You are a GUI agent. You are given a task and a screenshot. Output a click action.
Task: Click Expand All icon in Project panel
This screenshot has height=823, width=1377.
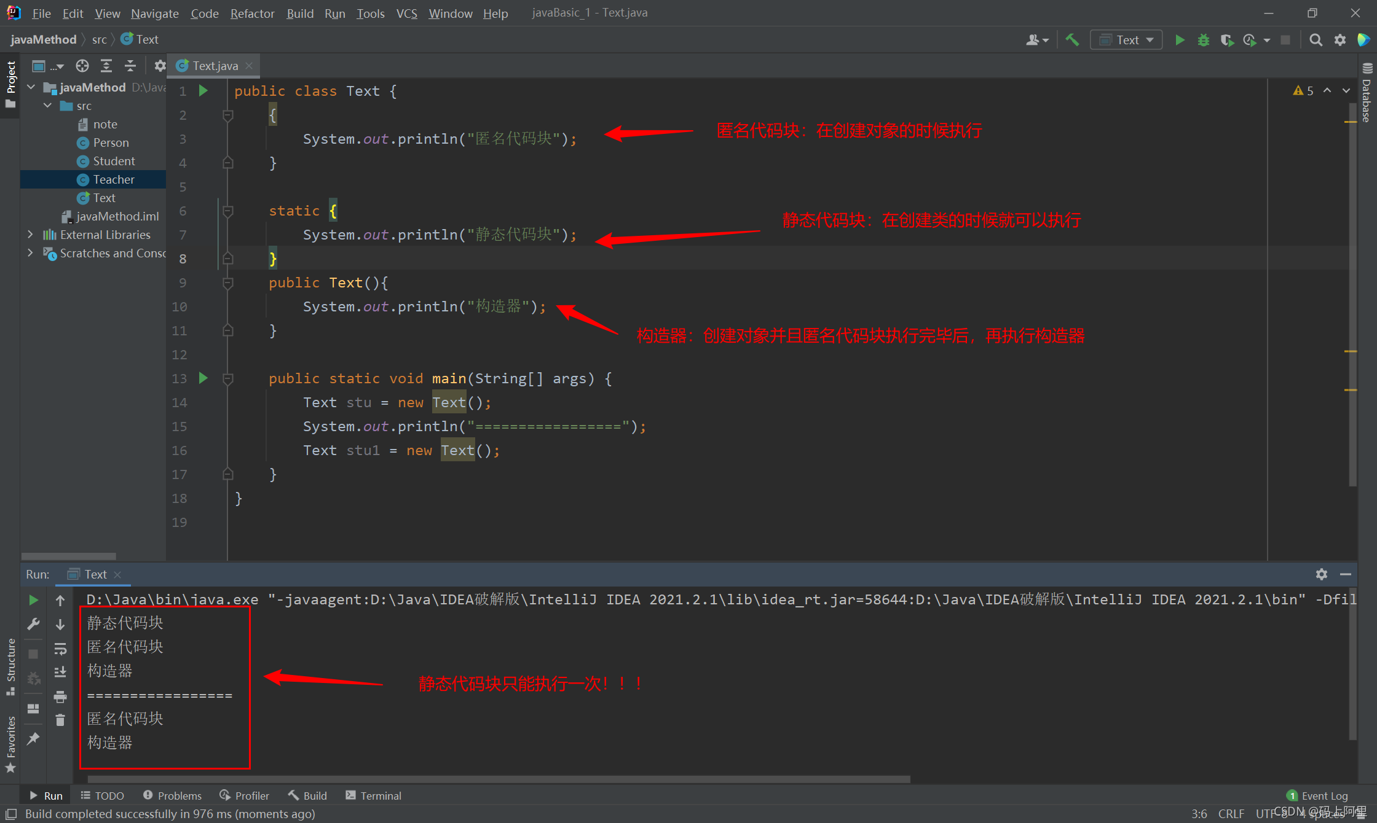(x=106, y=66)
